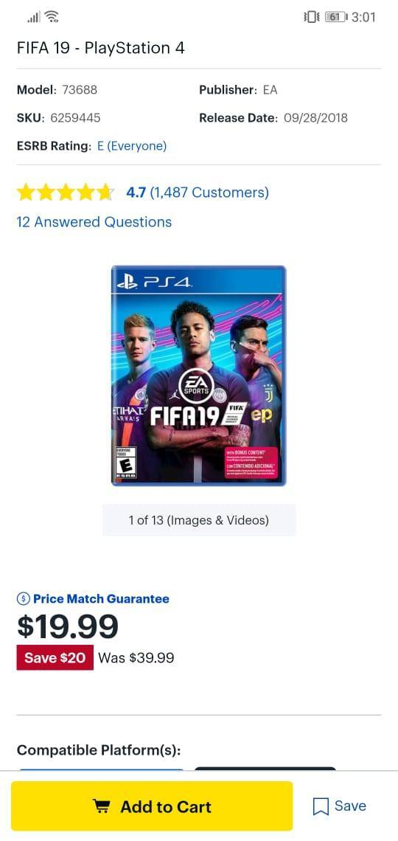Tap the Price Match dollar icon

pos(23,598)
